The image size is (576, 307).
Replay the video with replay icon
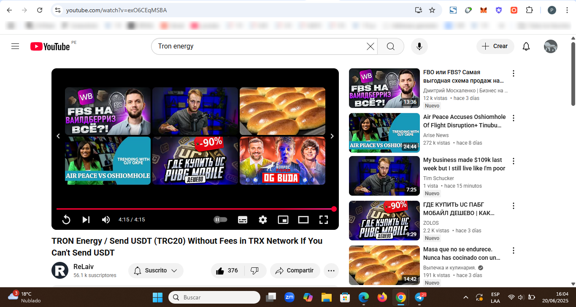[x=66, y=220]
